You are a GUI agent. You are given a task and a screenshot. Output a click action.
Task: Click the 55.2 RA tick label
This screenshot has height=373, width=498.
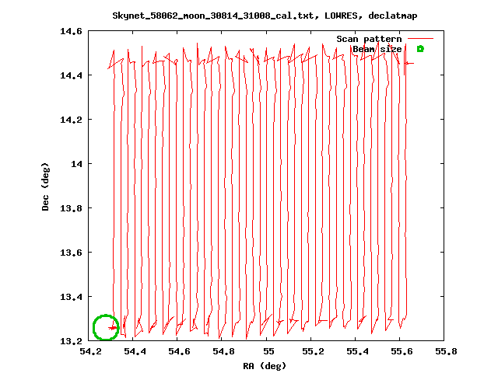(x=313, y=351)
